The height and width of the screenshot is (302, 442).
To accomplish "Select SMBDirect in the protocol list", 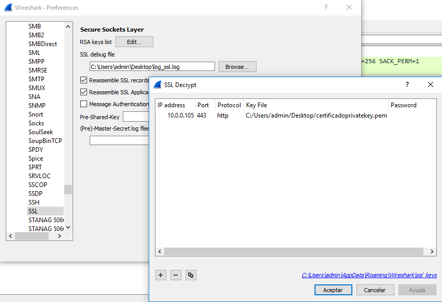I will (42, 44).
